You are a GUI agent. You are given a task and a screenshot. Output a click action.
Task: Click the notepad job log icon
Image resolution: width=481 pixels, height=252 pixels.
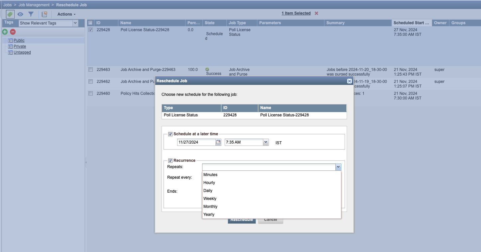44,14
